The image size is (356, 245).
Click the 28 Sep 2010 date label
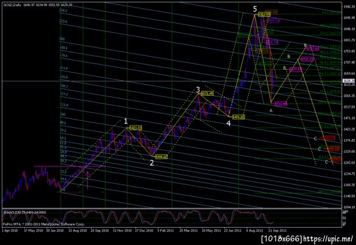point(100,231)
